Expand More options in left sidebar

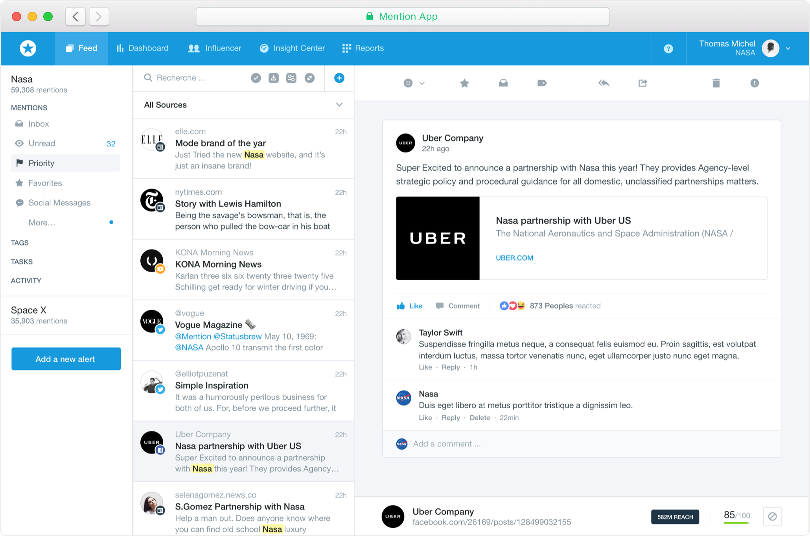coord(41,222)
